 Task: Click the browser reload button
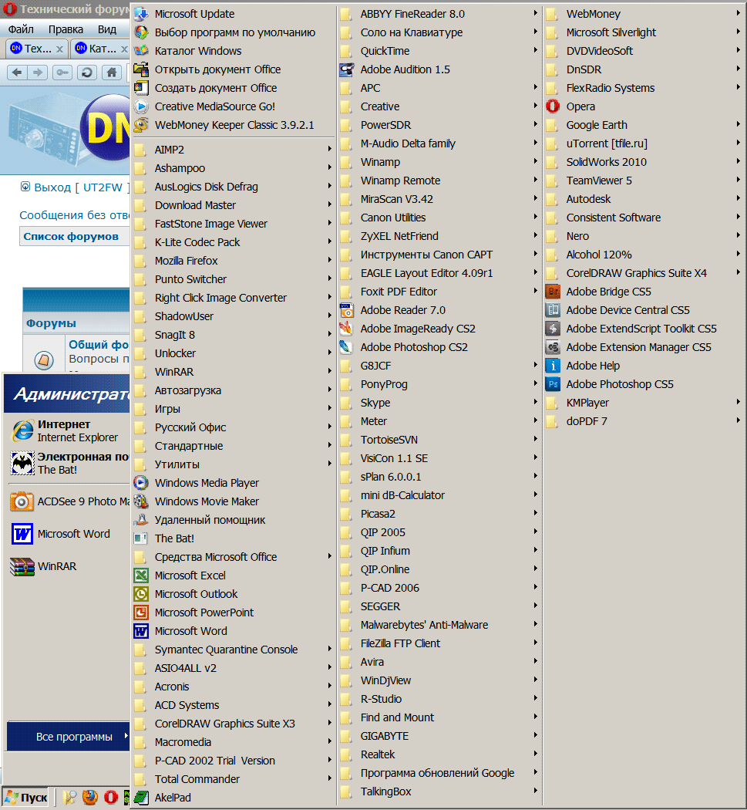pyautogui.click(x=87, y=73)
